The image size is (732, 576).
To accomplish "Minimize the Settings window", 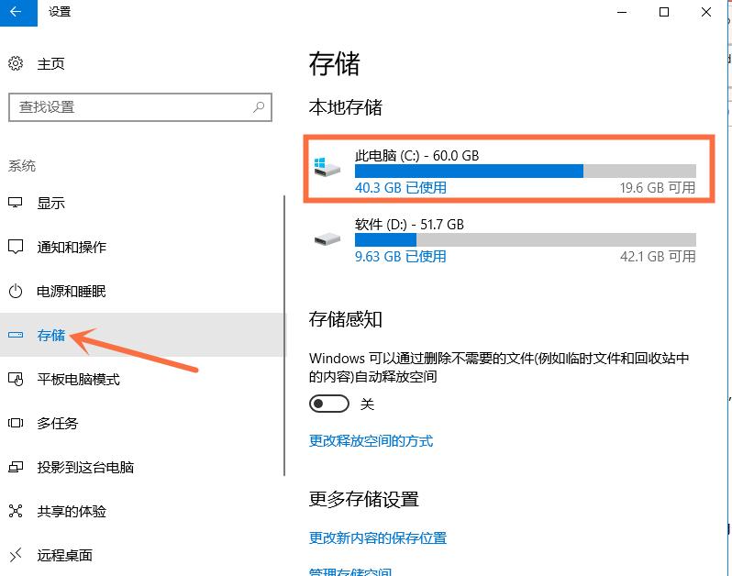I will tap(622, 12).
